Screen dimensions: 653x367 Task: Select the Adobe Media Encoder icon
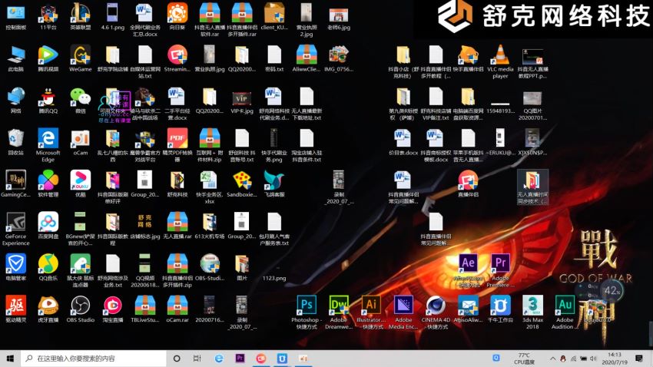click(x=403, y=305)
